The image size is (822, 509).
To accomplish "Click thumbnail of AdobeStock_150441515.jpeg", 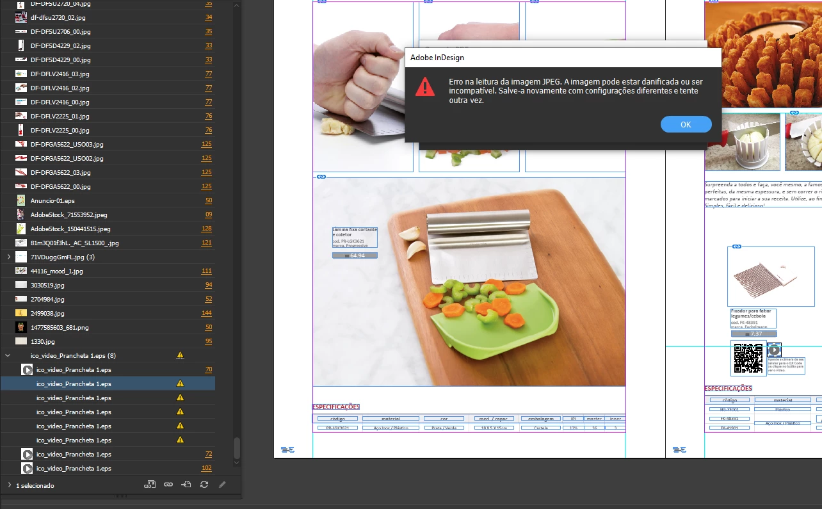I will click(21, 229).
